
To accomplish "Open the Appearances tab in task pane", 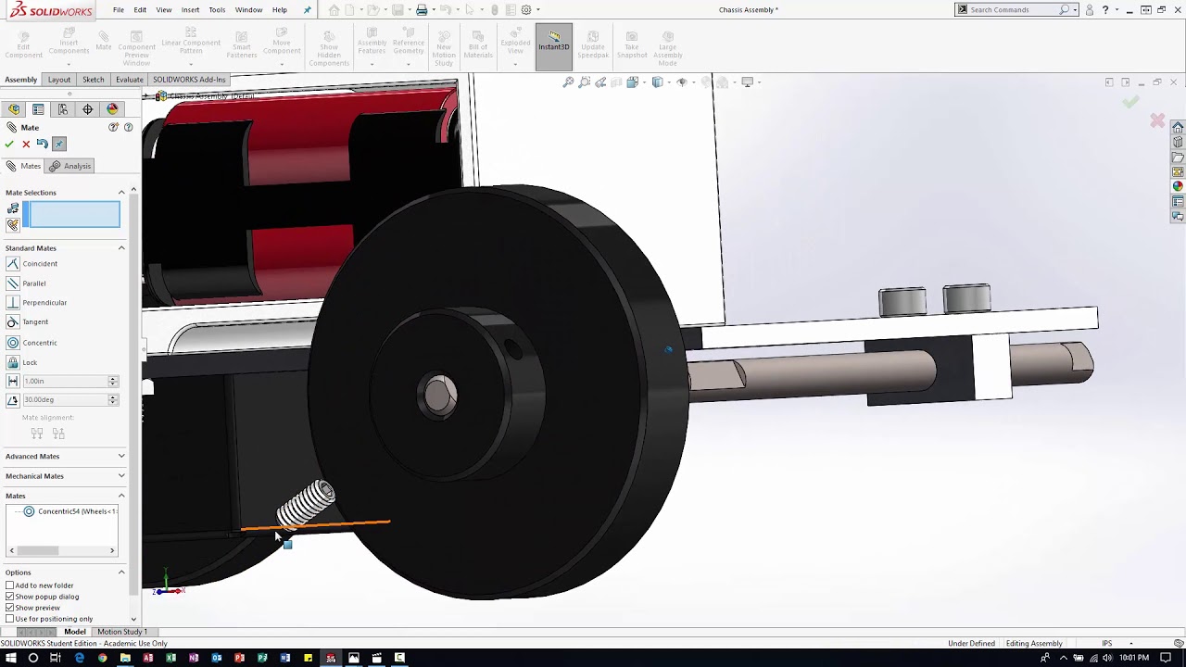I will 1178,186.
